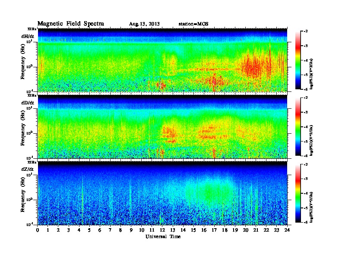Click hour "20" on the Universal Time axis
The height and width of the screenshot is (264, 342).
[x=246, y=230]
